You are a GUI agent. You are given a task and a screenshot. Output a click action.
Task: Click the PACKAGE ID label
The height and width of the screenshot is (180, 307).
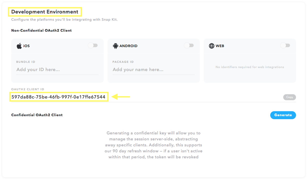coord(123,62)
